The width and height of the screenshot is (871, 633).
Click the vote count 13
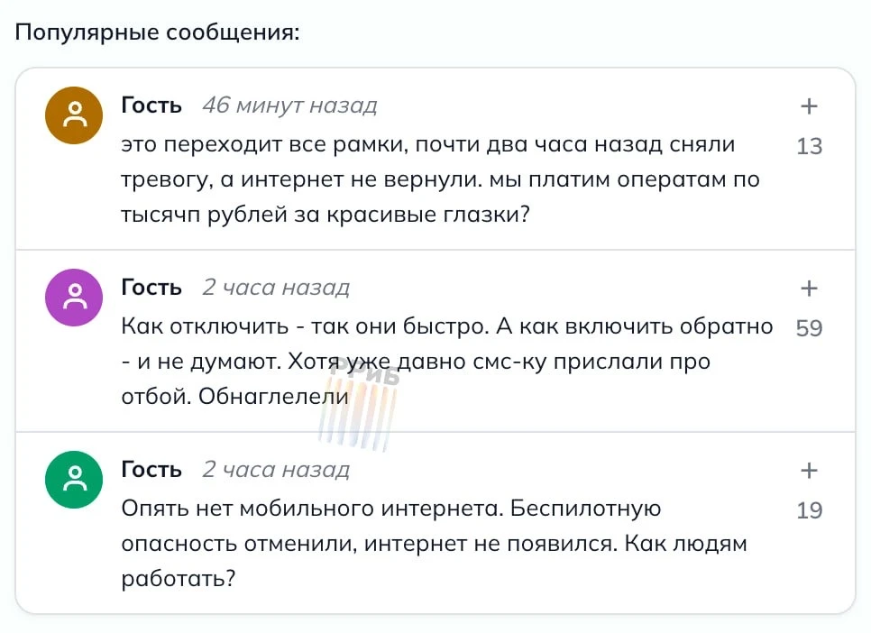tap(810, 146)
